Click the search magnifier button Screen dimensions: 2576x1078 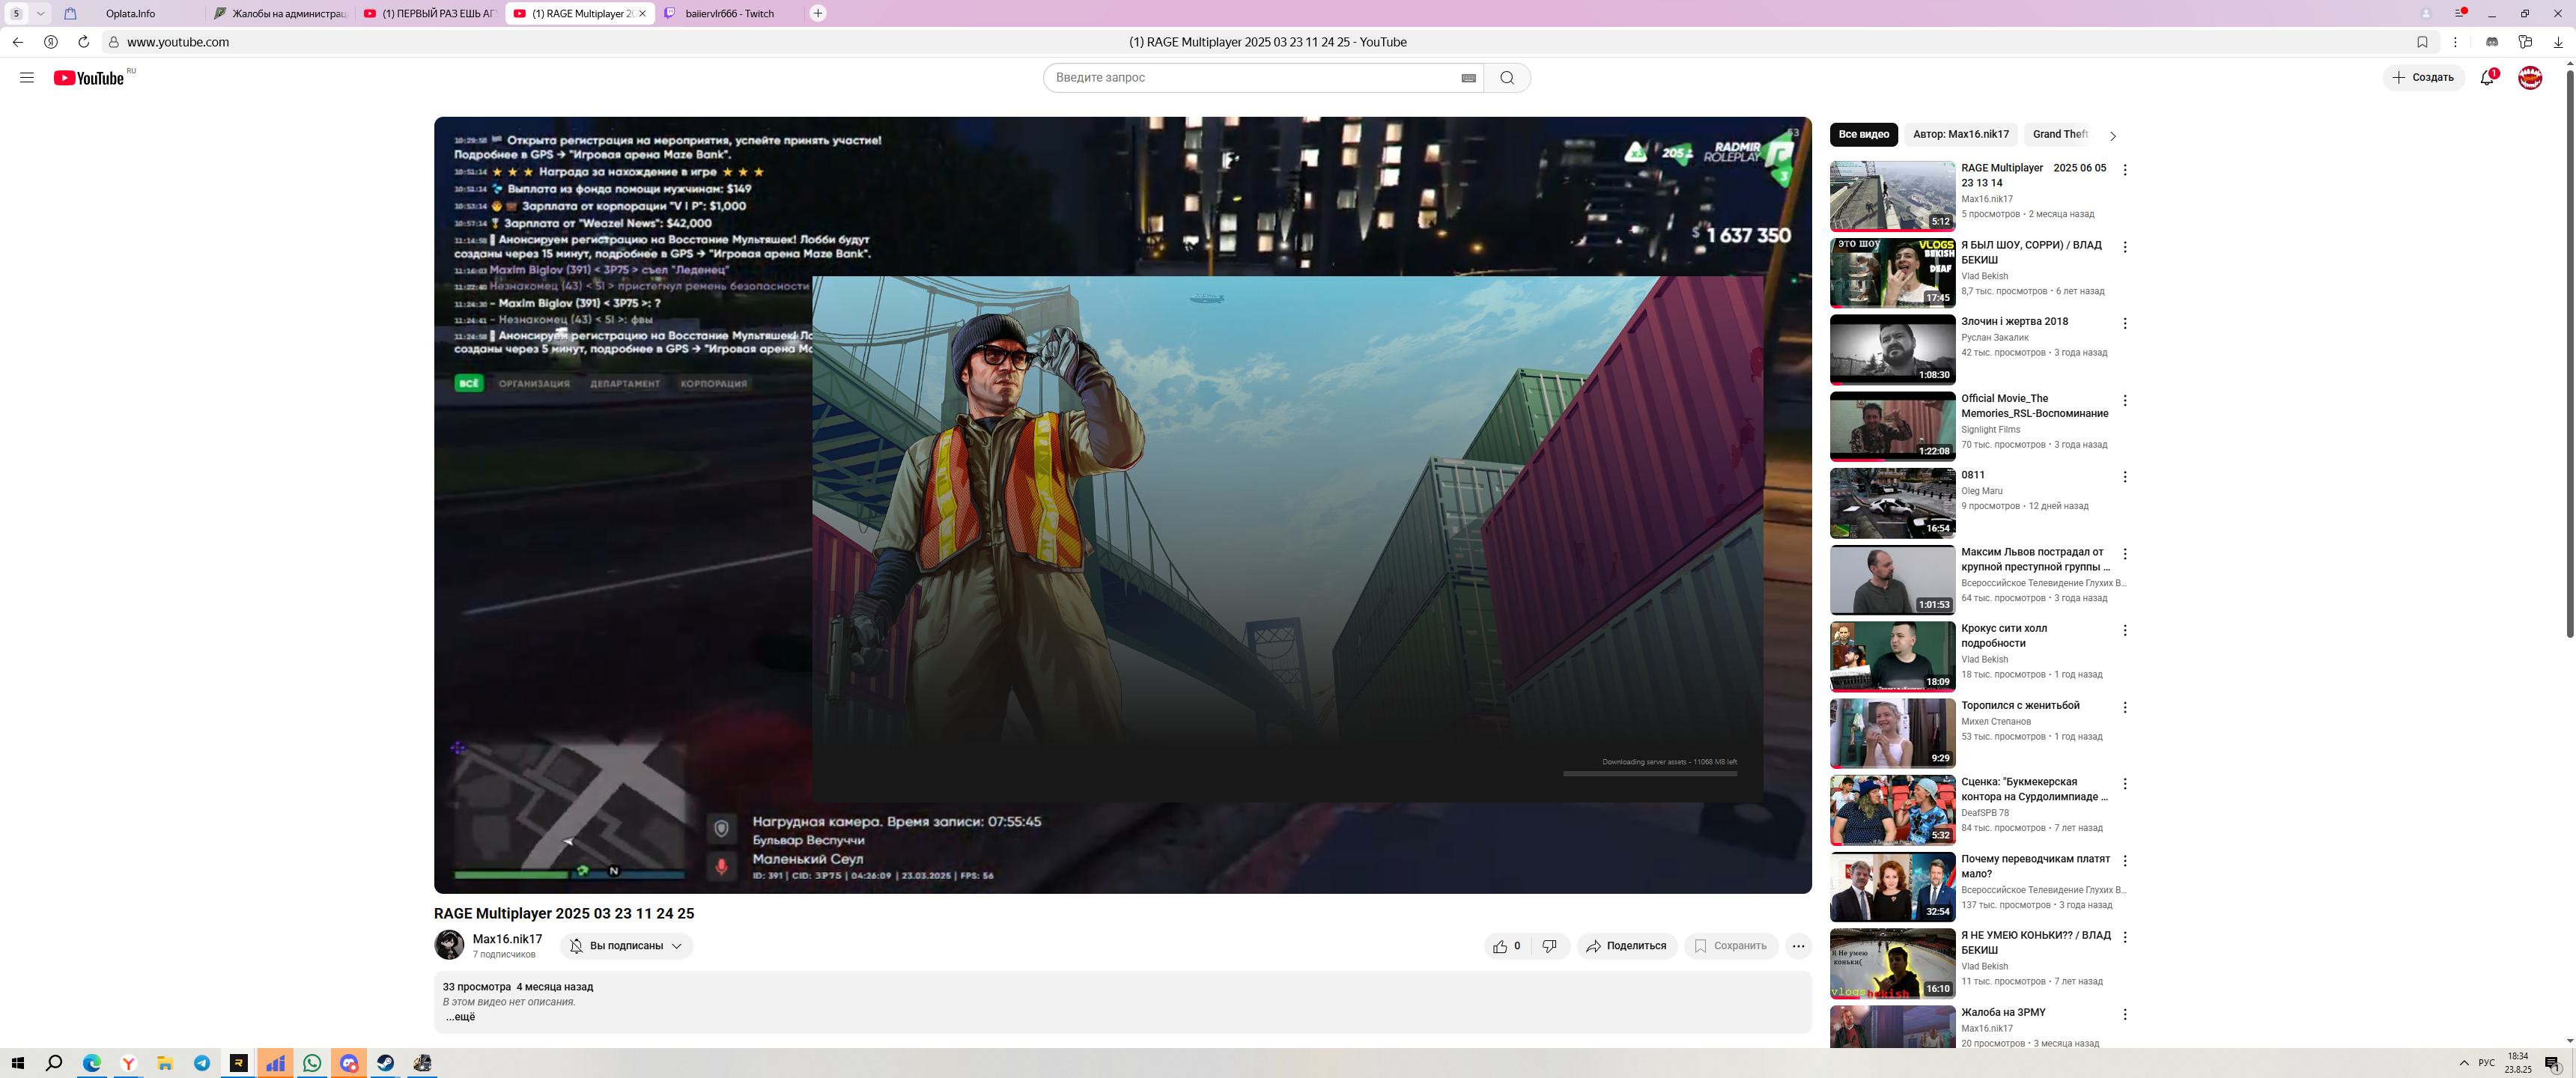pos(1507,78)
